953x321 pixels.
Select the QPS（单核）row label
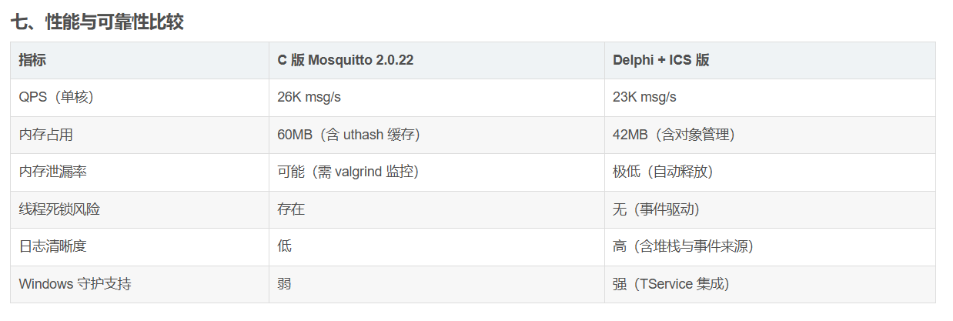[61, 98]
